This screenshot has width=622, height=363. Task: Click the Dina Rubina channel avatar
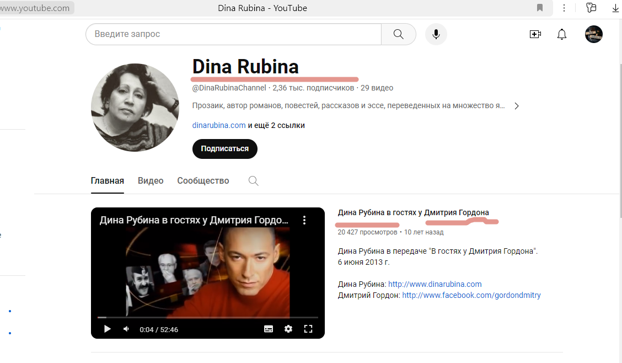click(x=135, y=108)
